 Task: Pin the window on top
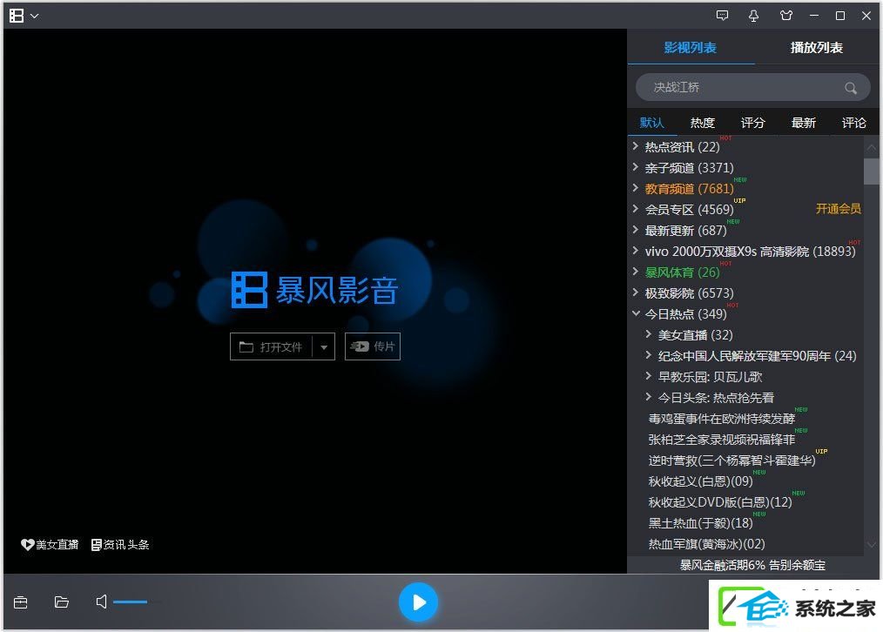753,16
